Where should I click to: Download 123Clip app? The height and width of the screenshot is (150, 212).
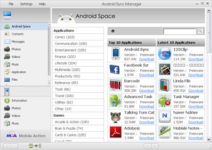click(x=196, y=59)
